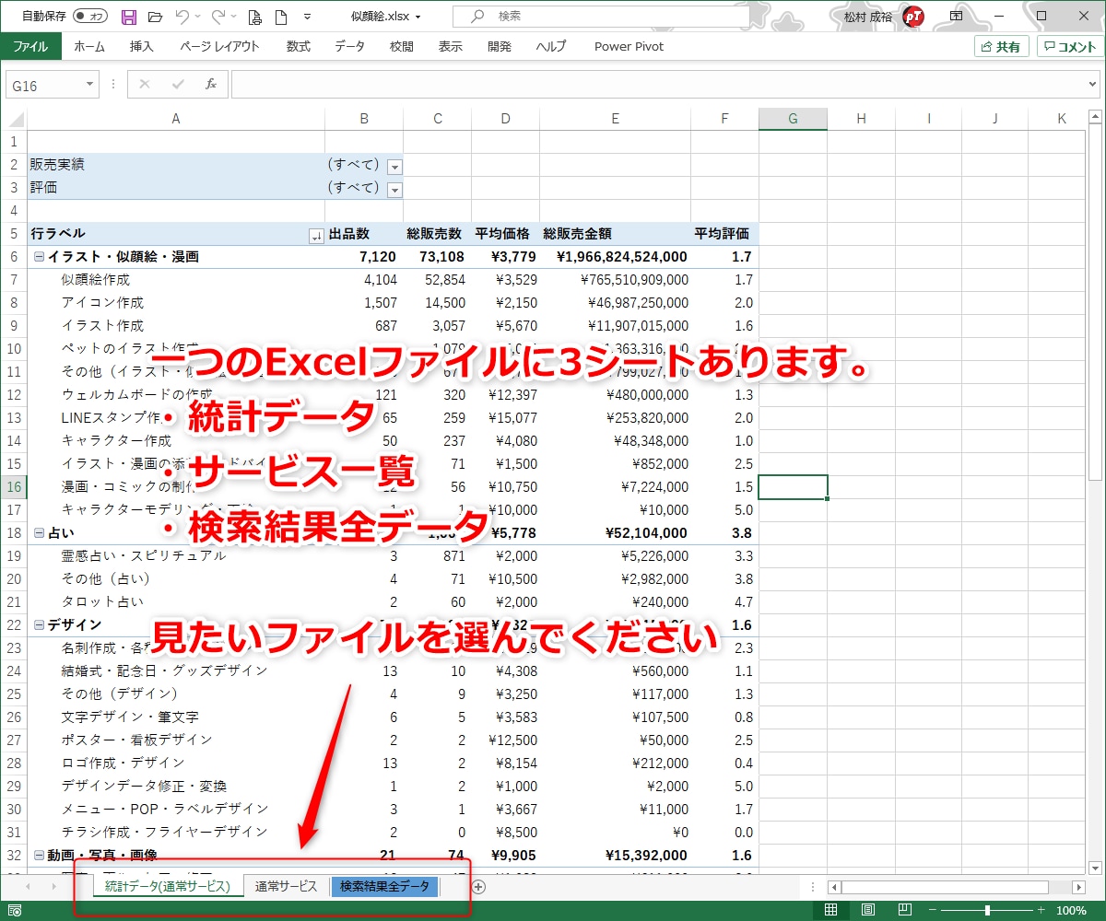Click the zoom in plus button
Image resolution: width=1106 pixels, height=921 pixels.
(x=1043, y=911)
